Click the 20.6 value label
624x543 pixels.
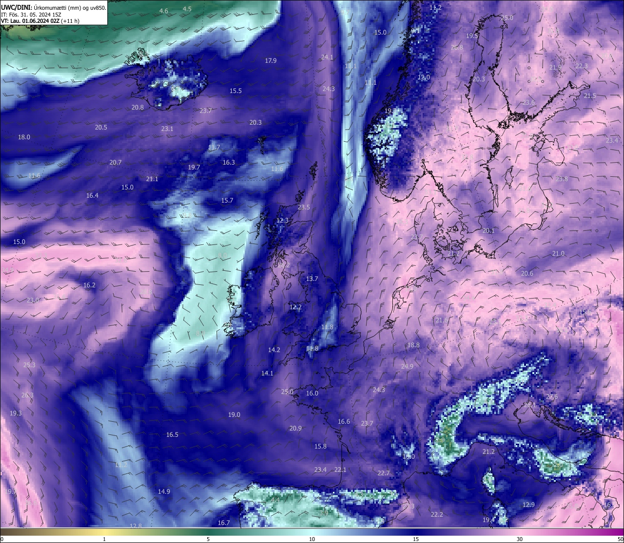point(527,273)
